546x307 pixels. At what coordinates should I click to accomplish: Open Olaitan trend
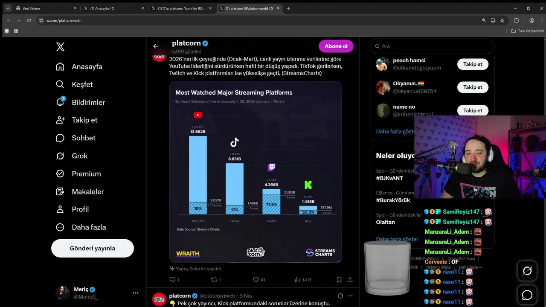[x=385, y=222]
